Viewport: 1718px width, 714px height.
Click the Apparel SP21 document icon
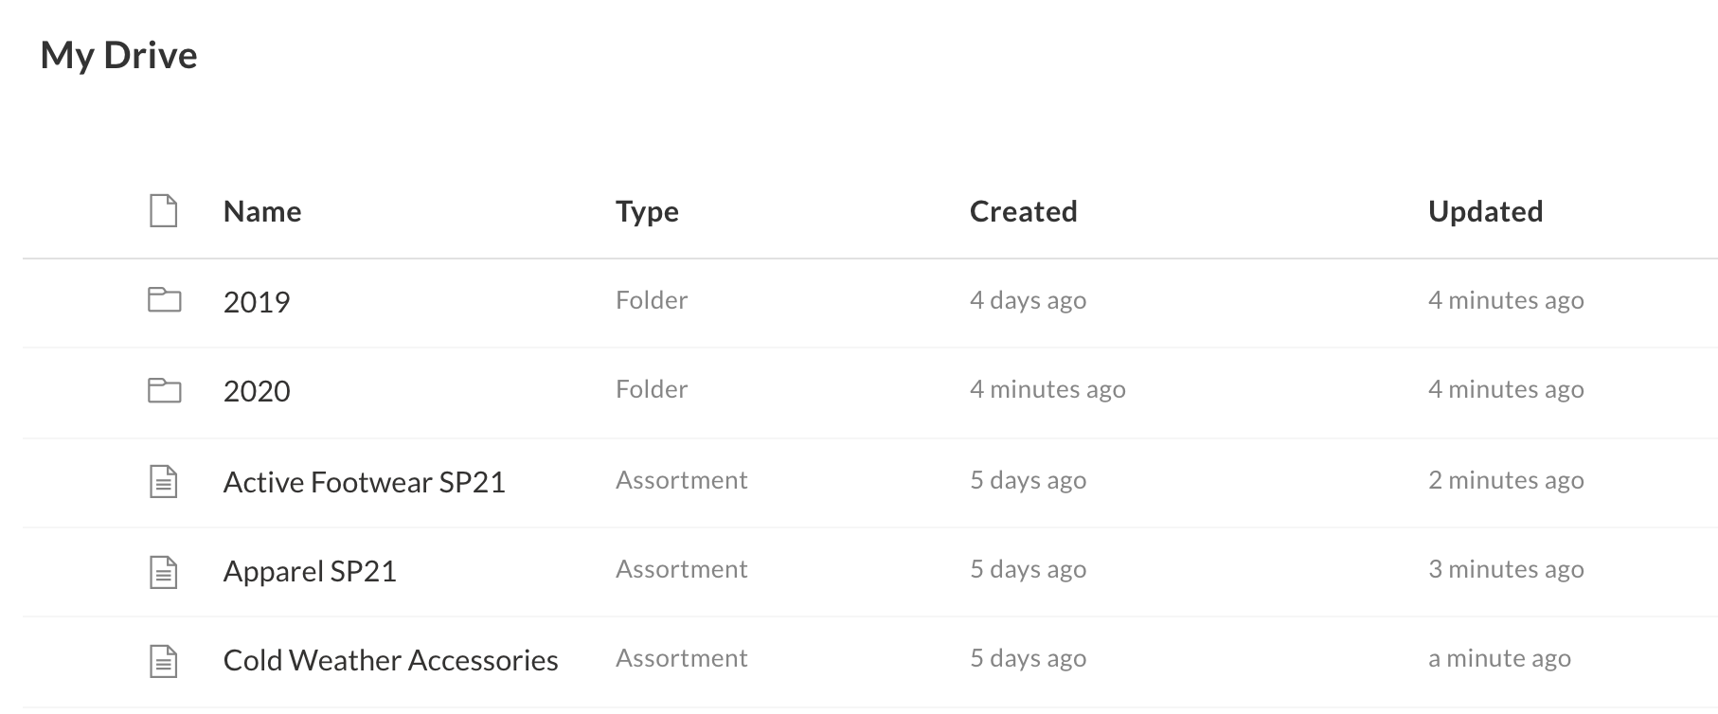pos(164,571)
